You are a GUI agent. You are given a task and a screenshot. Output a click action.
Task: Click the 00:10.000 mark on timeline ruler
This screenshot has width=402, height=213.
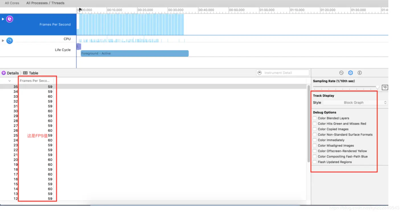pos(115,10)
